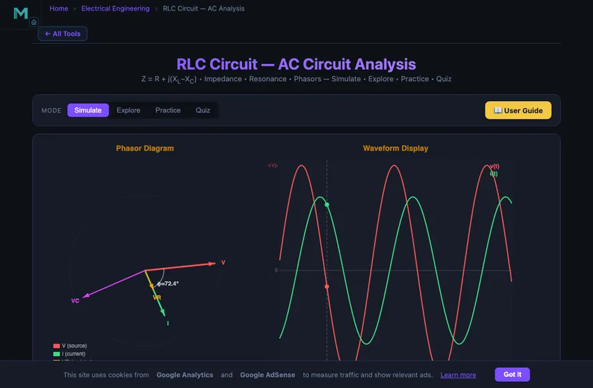Image resolution: width=593 pixels, height=388 pixels.
Task: Return via the All Tools button
Action: point(62,33)
